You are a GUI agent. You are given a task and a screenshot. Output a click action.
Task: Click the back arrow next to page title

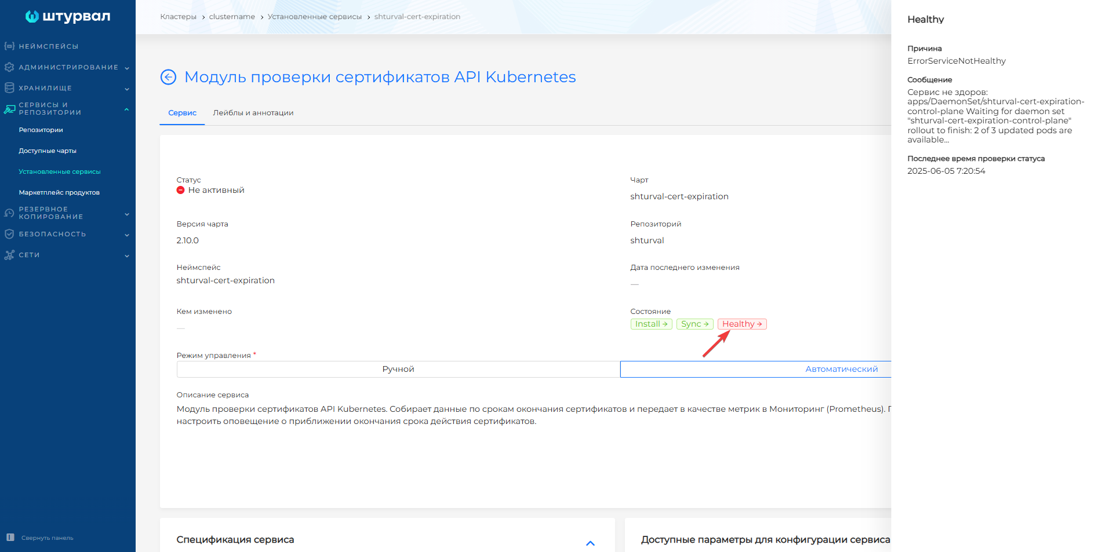click(168, 76)
